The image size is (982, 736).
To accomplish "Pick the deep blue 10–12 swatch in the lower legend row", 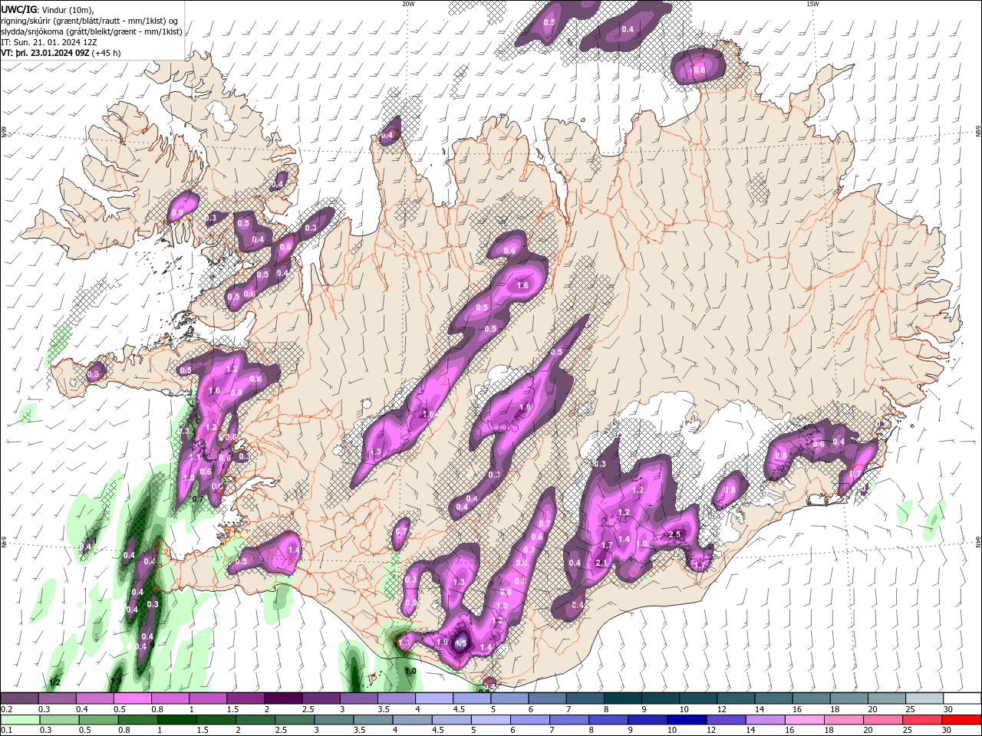I will 685,720.
